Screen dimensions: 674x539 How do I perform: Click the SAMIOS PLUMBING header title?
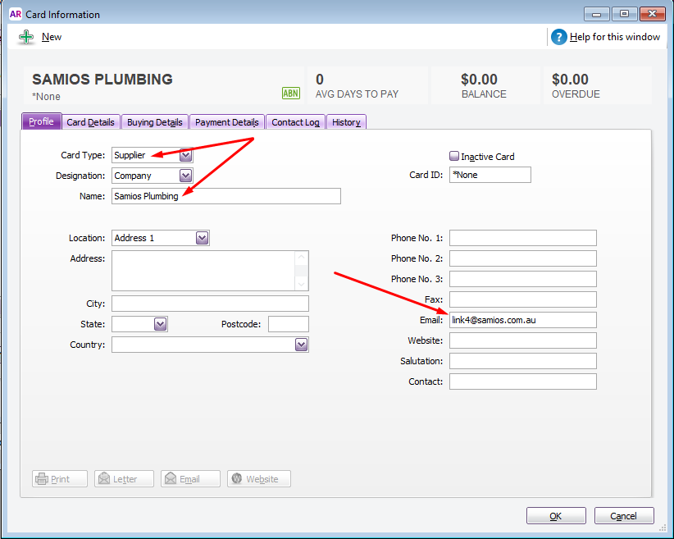tap(102, 79)
